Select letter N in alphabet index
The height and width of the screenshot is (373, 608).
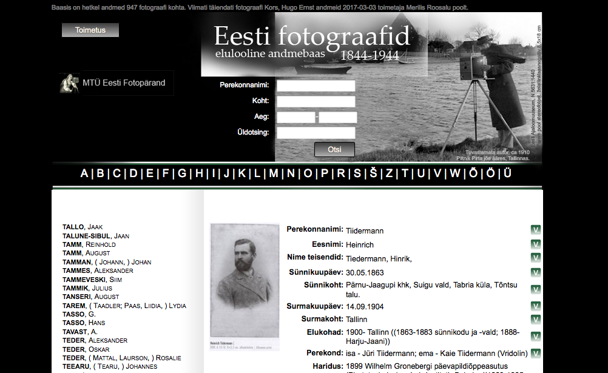pos(291,173)
